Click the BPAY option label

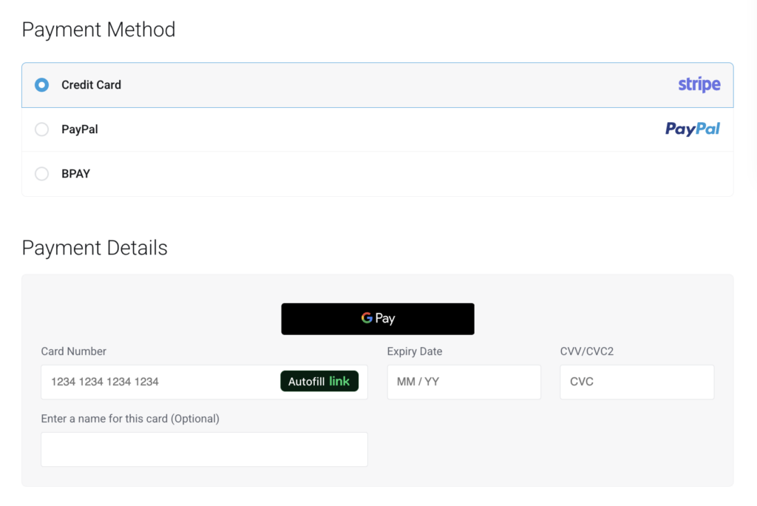pyautogui.click(x=76, y=174)
